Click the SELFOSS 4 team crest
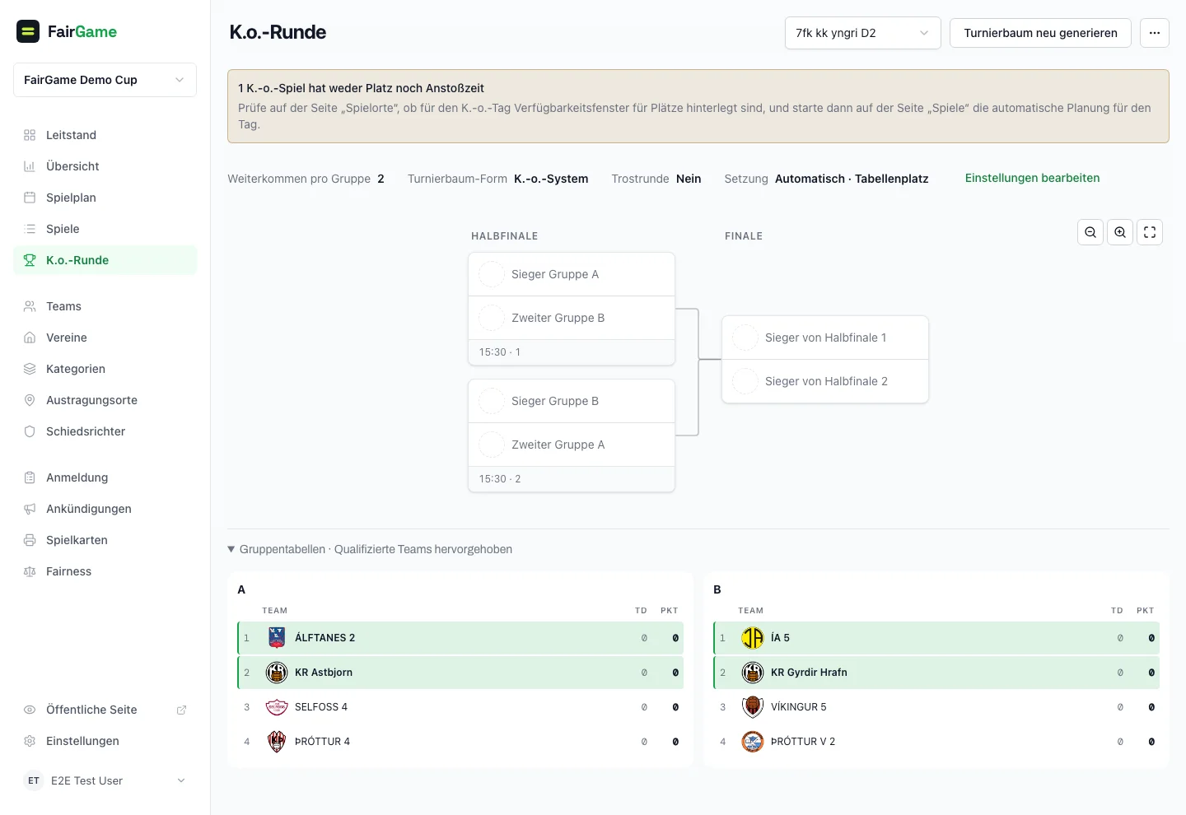 [277, 707]
